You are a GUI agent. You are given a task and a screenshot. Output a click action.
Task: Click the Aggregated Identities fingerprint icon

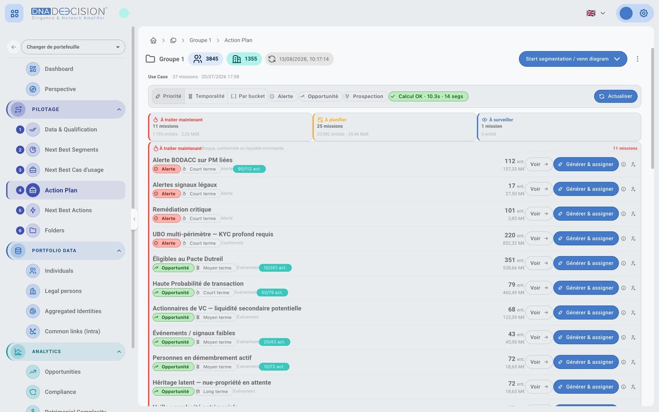[x=33, y=311]
